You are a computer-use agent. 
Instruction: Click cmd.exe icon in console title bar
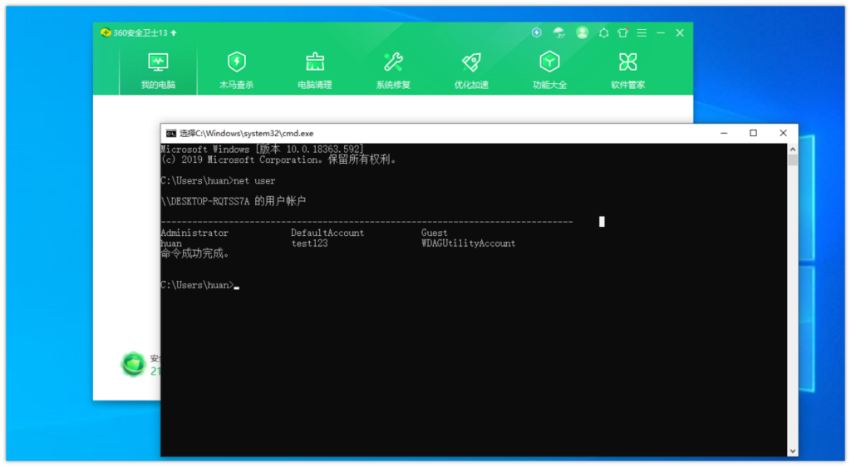tap(171, 134)
